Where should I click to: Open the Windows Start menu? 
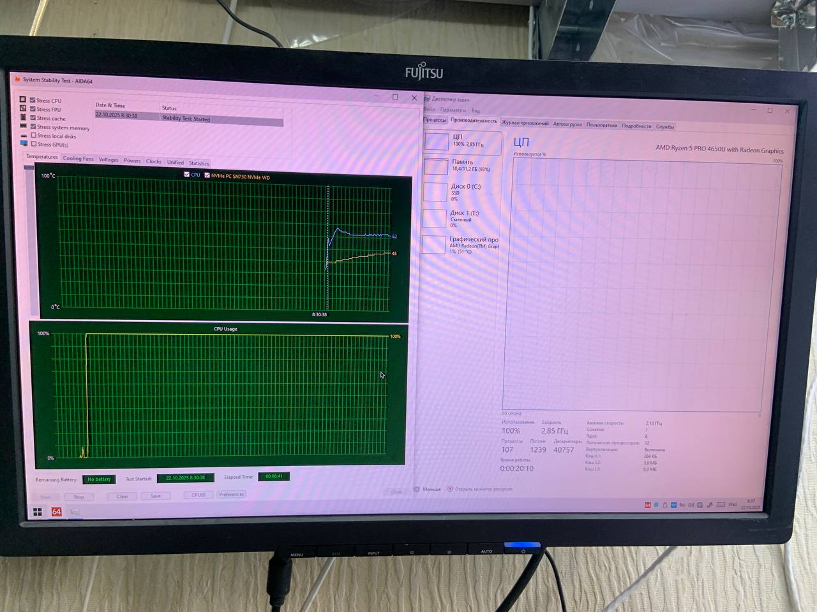(38, 511)
